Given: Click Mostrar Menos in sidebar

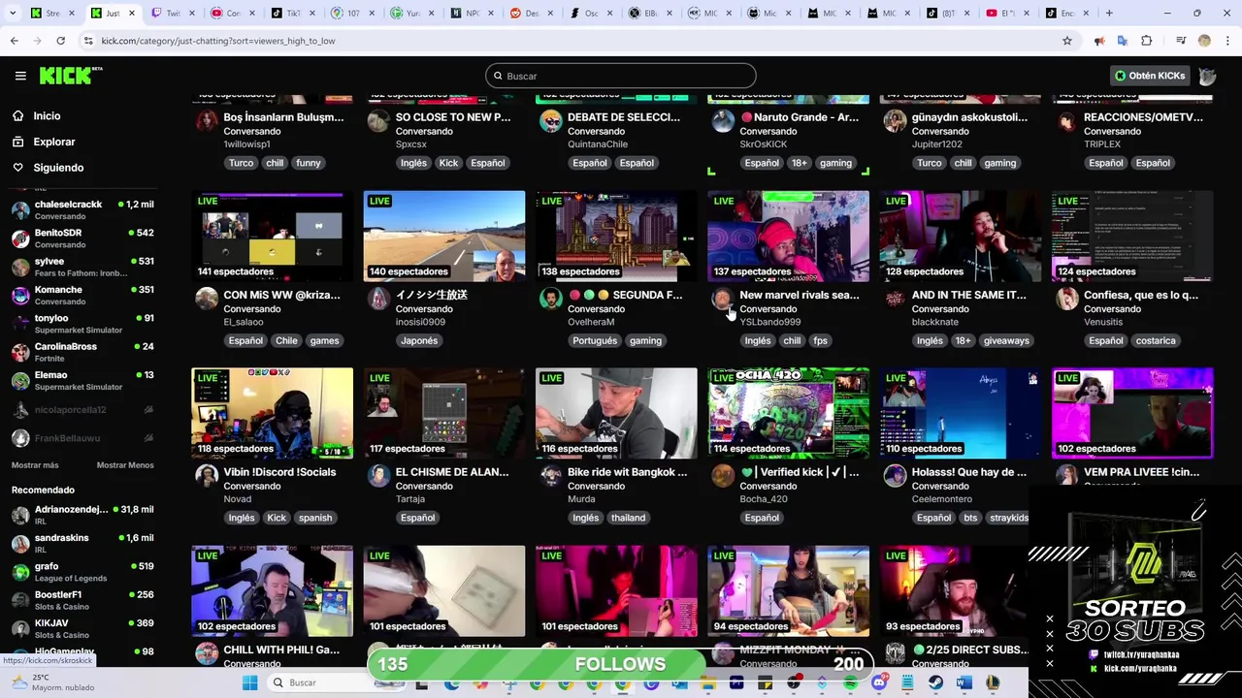Looking at the screenshot, I should (125, 465).
